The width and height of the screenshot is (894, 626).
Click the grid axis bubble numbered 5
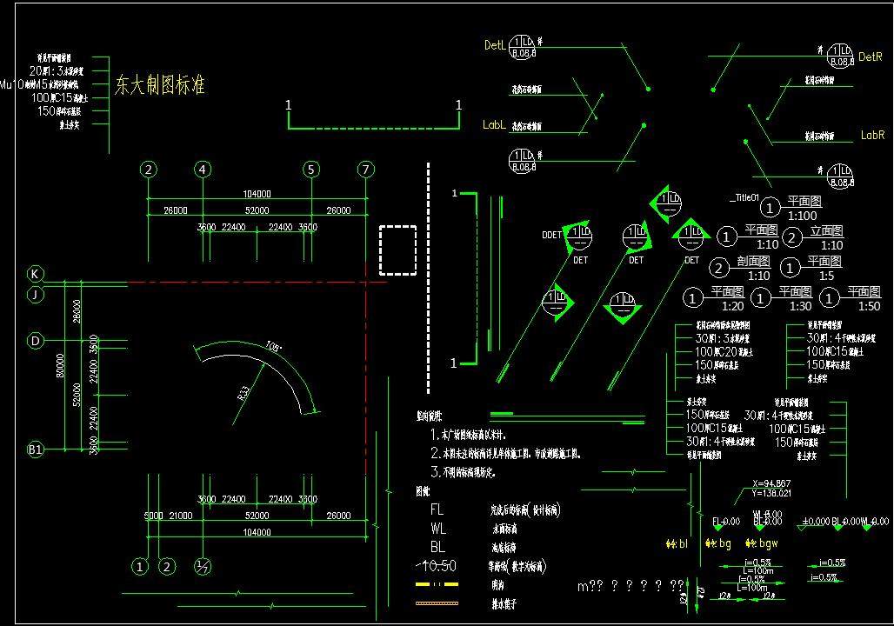(x=310, y=170)
